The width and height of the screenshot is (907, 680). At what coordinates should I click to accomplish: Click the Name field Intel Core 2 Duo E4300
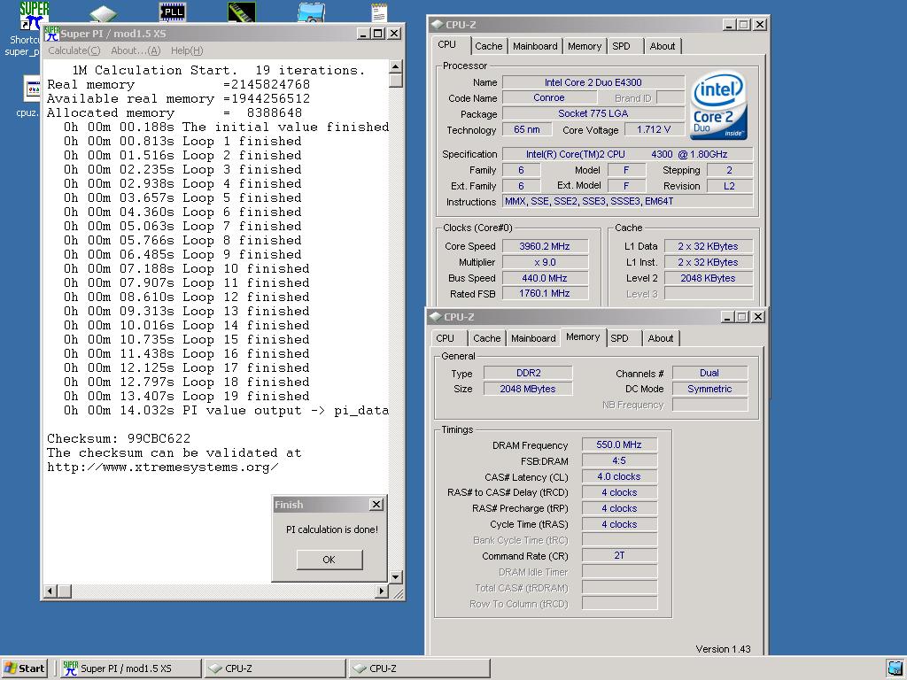point(593,82)
